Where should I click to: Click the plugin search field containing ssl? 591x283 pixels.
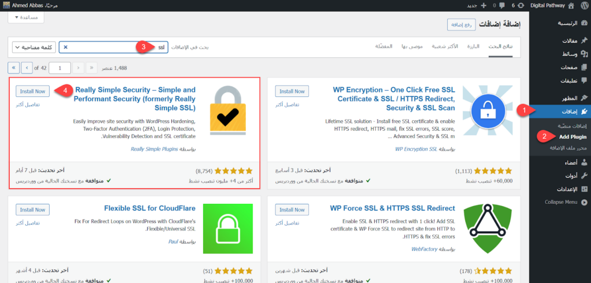pyautogui.click(x=115, y=47)
